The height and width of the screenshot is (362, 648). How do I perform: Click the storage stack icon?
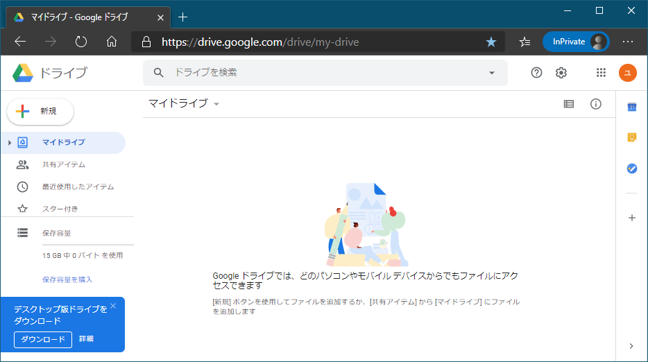(x=23, y=233)
